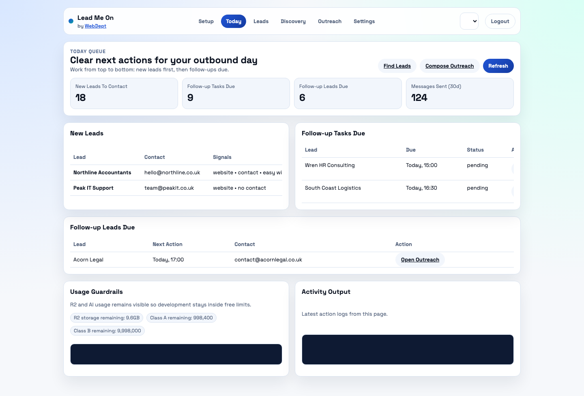The height and width of the screenshot is (396, 584).
Task: Click the New Leads To Contact card
Action: (124, 93)
